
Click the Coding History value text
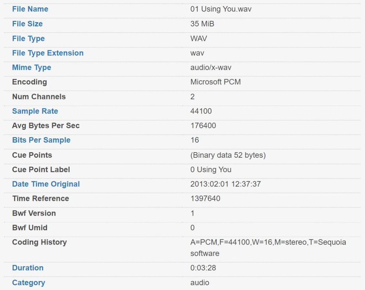[268, 242]
